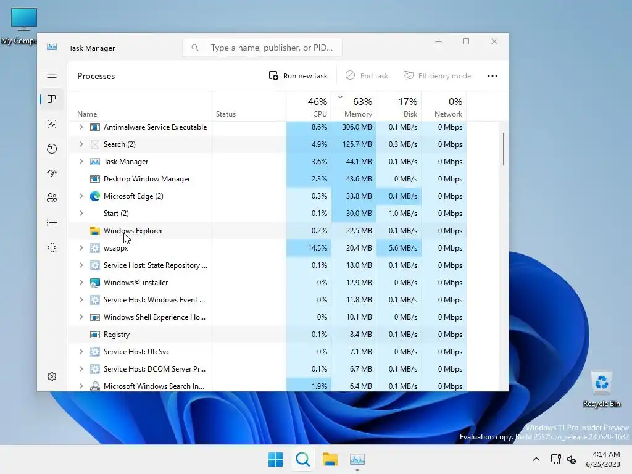Click the Windows Explorer folder icon in the list
Image resolution: width=632 pixels, height=474 pixels.
point(94,231)
